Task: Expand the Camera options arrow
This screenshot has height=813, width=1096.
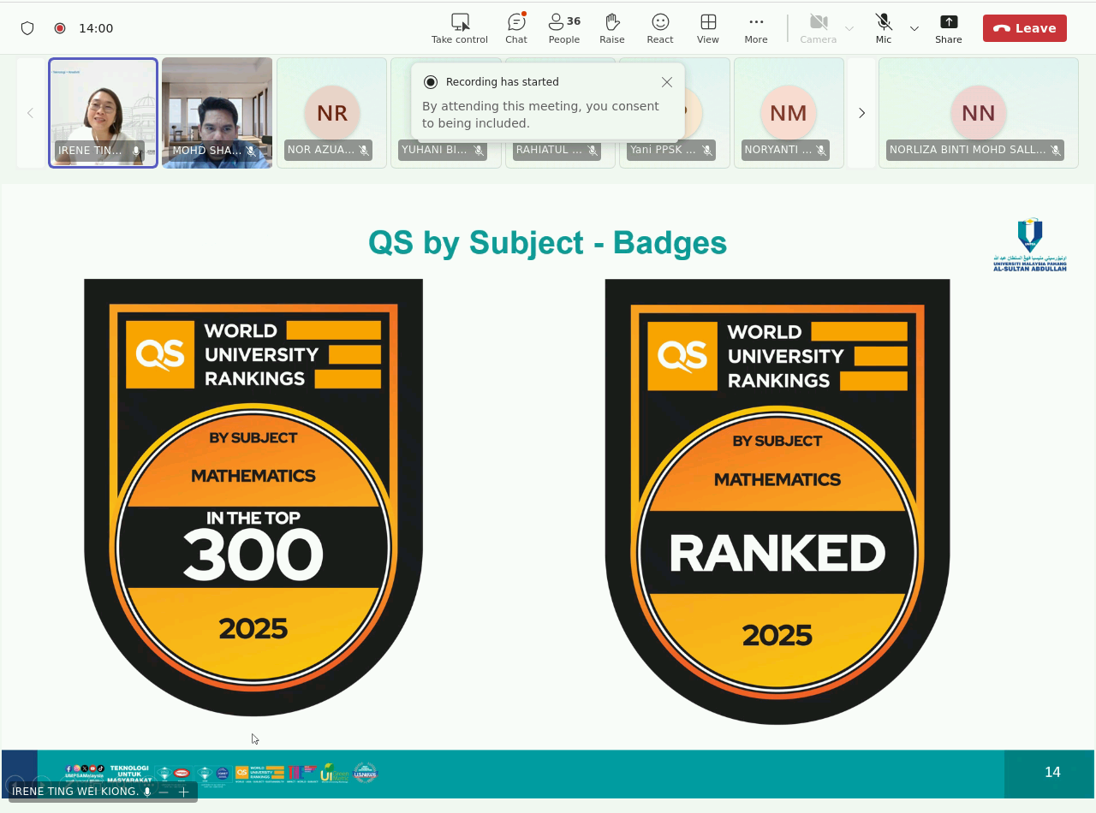Action: pos(849,28)
